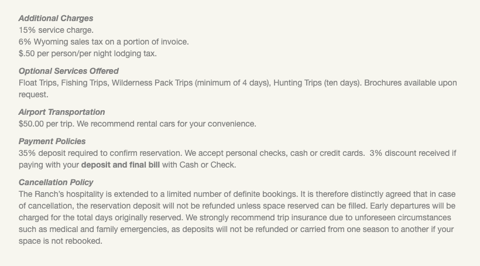The height and width of the screenshot is (266, 480).
Task: Click the $.50 lodging tax line
Action: point(88,53)
